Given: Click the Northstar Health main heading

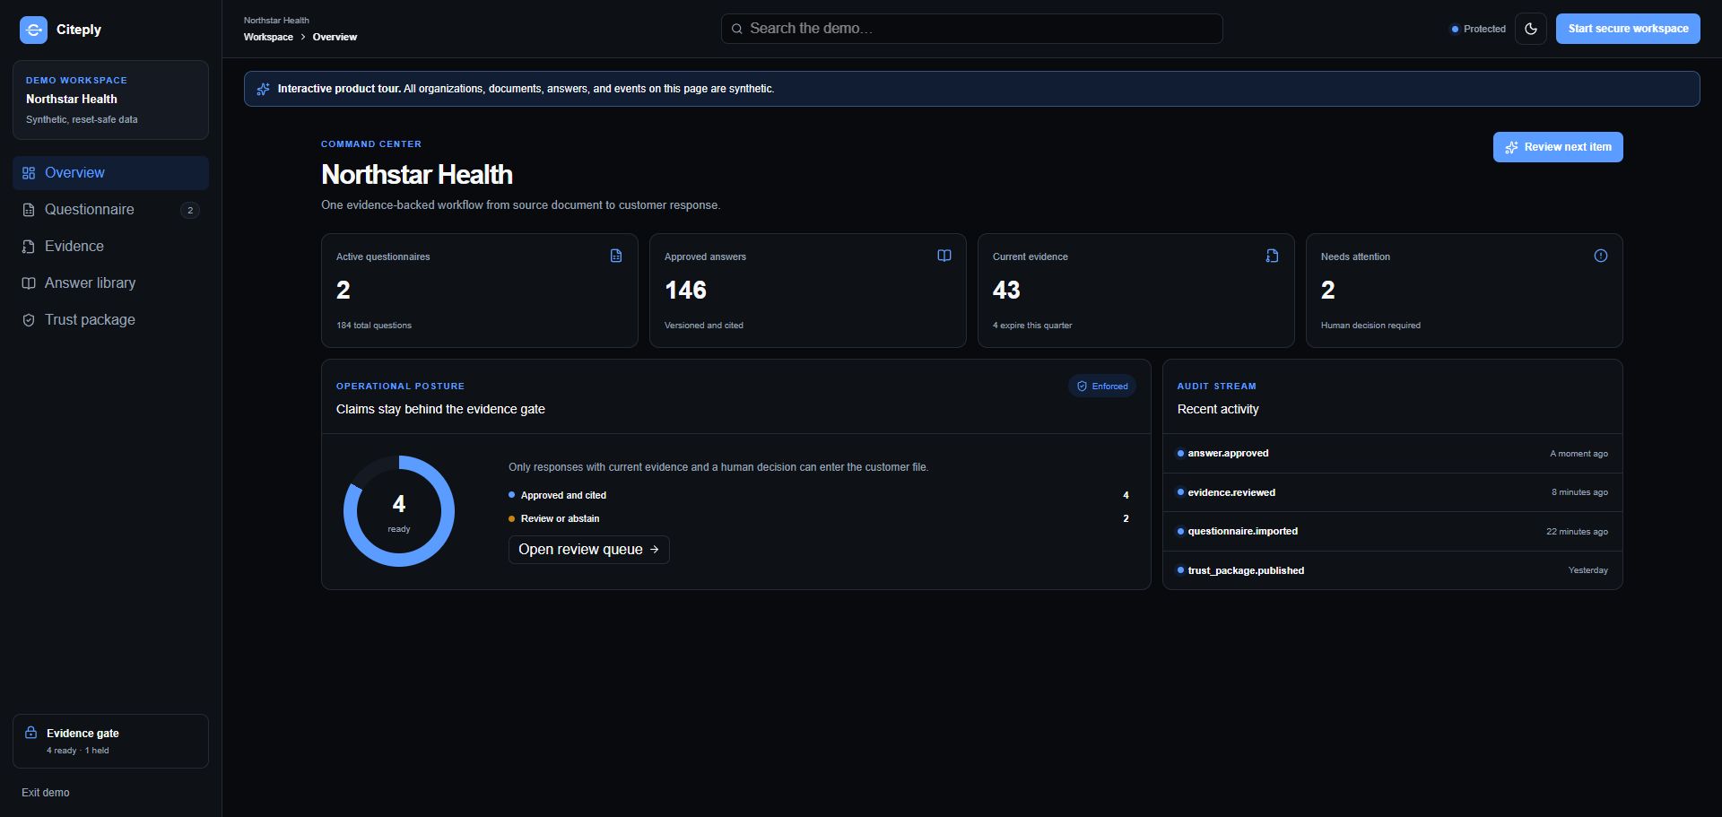Looking at the screenshot, I should 417,175.
